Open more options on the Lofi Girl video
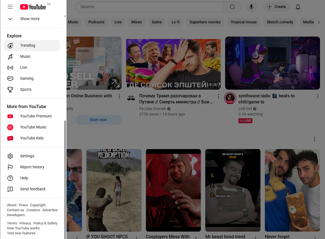This screenshot has width=325, height=239. tap(318, 96)
